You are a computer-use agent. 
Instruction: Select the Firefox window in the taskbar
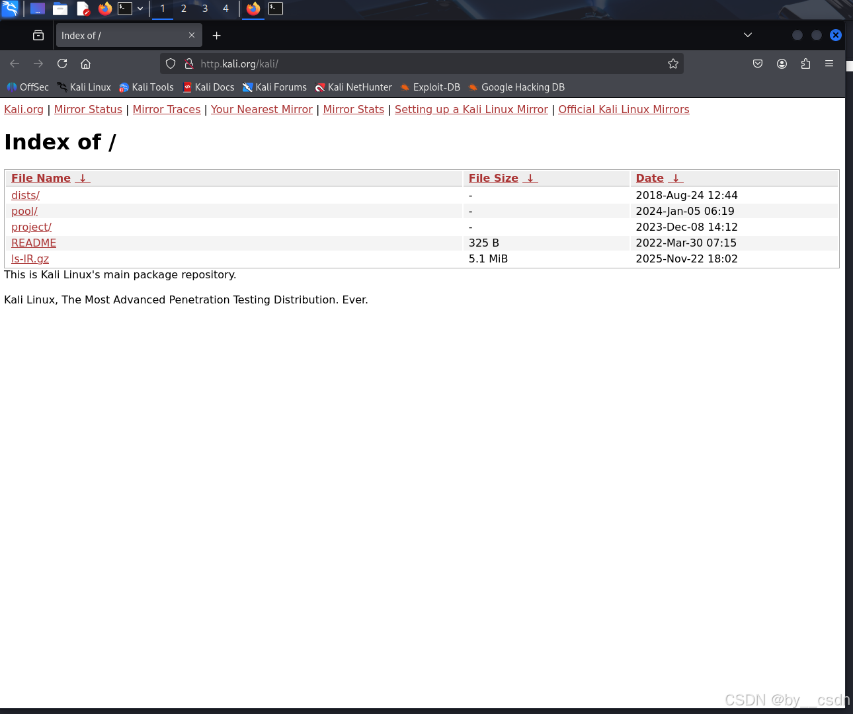(x=253, y=9)
